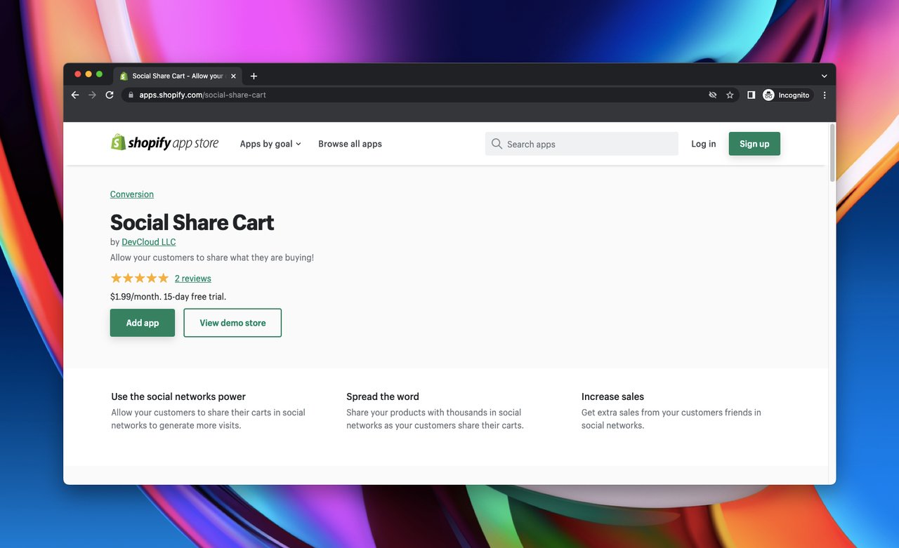Toggle the browser side panel icon
Screen dimensions: 899x548
click(x=751, y=95)
